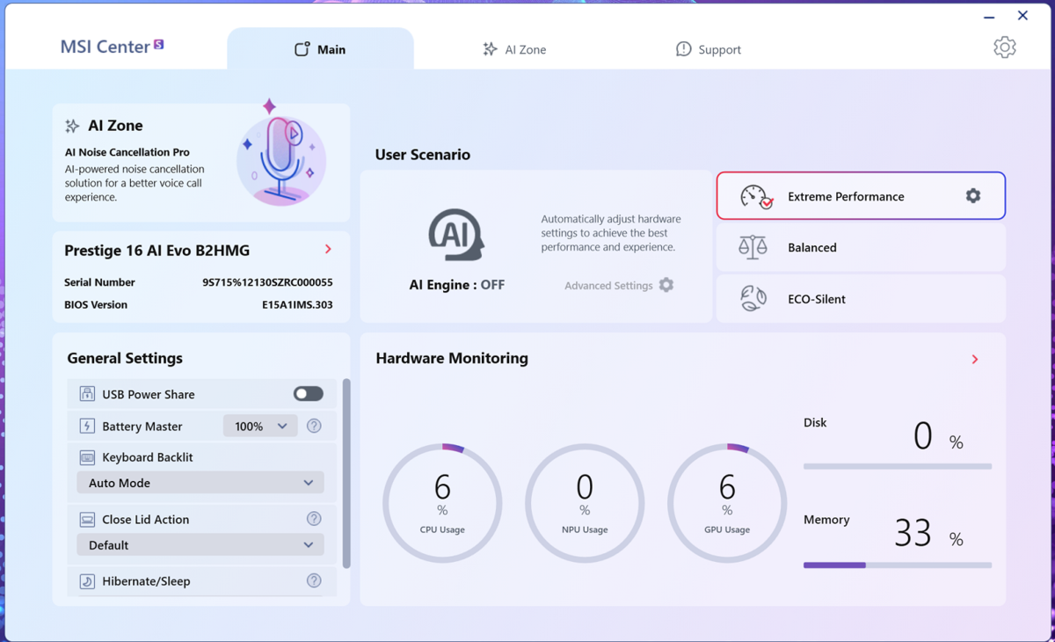This screenshot has width=1055, height=642.
Task: Click the Prestige 16 AI Evo B2HMG title
Action: [x=157, y=251]
